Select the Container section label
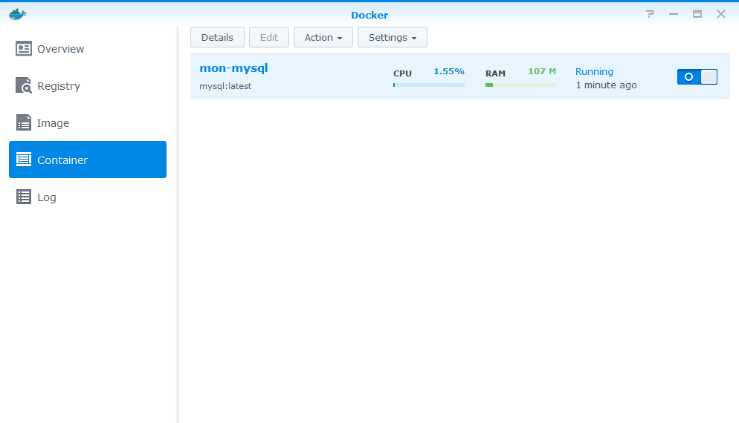Image resolution: width=739 pixels, height=423 pixels. (x=62, y=160)
